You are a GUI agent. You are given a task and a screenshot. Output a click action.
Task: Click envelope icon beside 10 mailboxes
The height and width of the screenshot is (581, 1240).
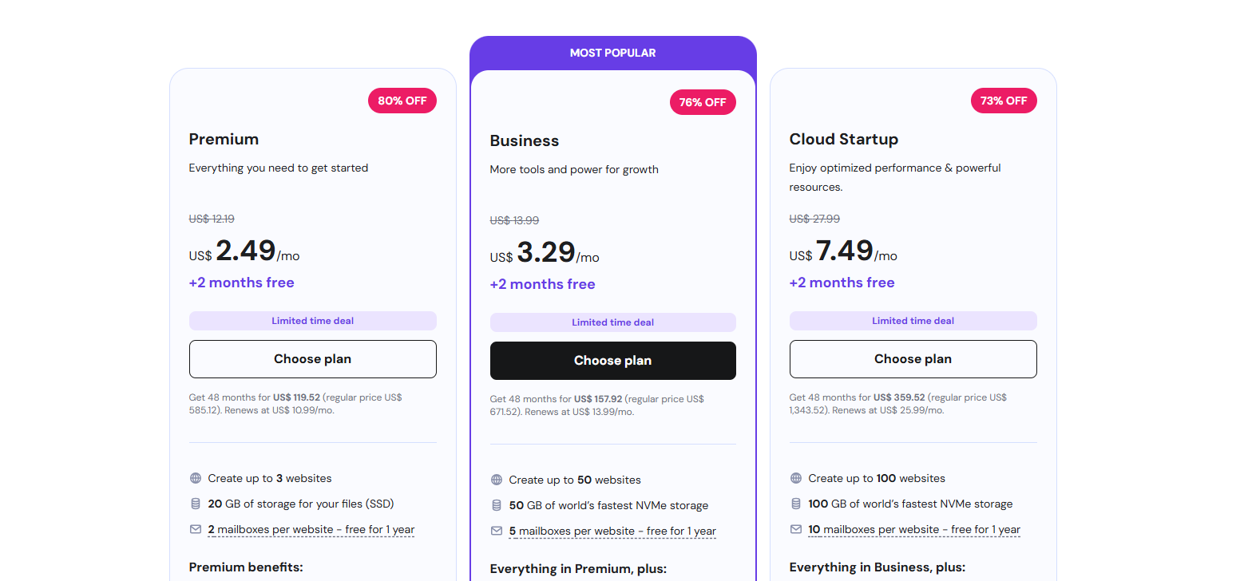[796, 529]
